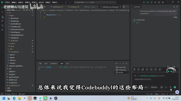Viewport: 181px width, 101px height.
Task: Open the 选择(S) menu
Action: tap(21, 2)
